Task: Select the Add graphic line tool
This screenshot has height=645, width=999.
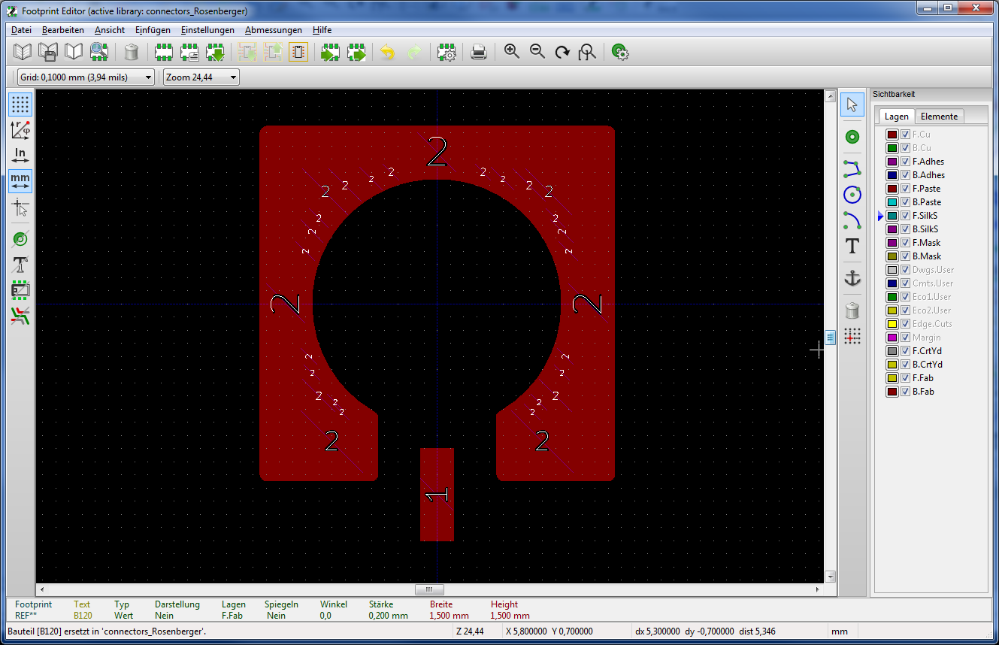Action: [852, 168]
